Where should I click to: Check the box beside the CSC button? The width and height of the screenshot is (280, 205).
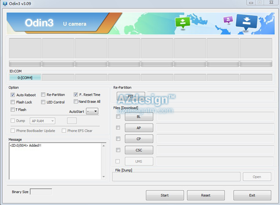[x=118, y=150]
